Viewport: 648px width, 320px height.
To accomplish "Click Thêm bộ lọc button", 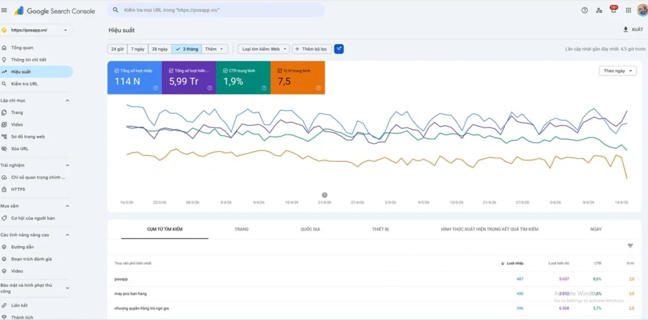I will click(311, 49).
